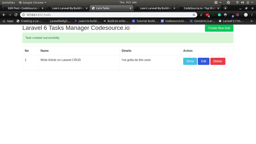Click the Slack icon in system tray
Screen dimensions: 256x144
tap(228, 2)
